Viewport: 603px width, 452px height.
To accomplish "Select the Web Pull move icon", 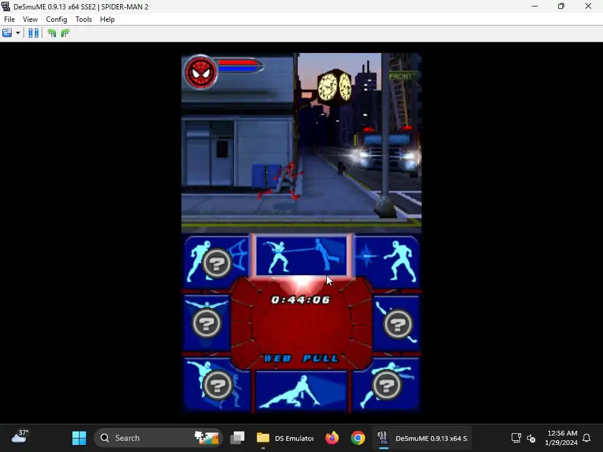I will tap(301, 255).
